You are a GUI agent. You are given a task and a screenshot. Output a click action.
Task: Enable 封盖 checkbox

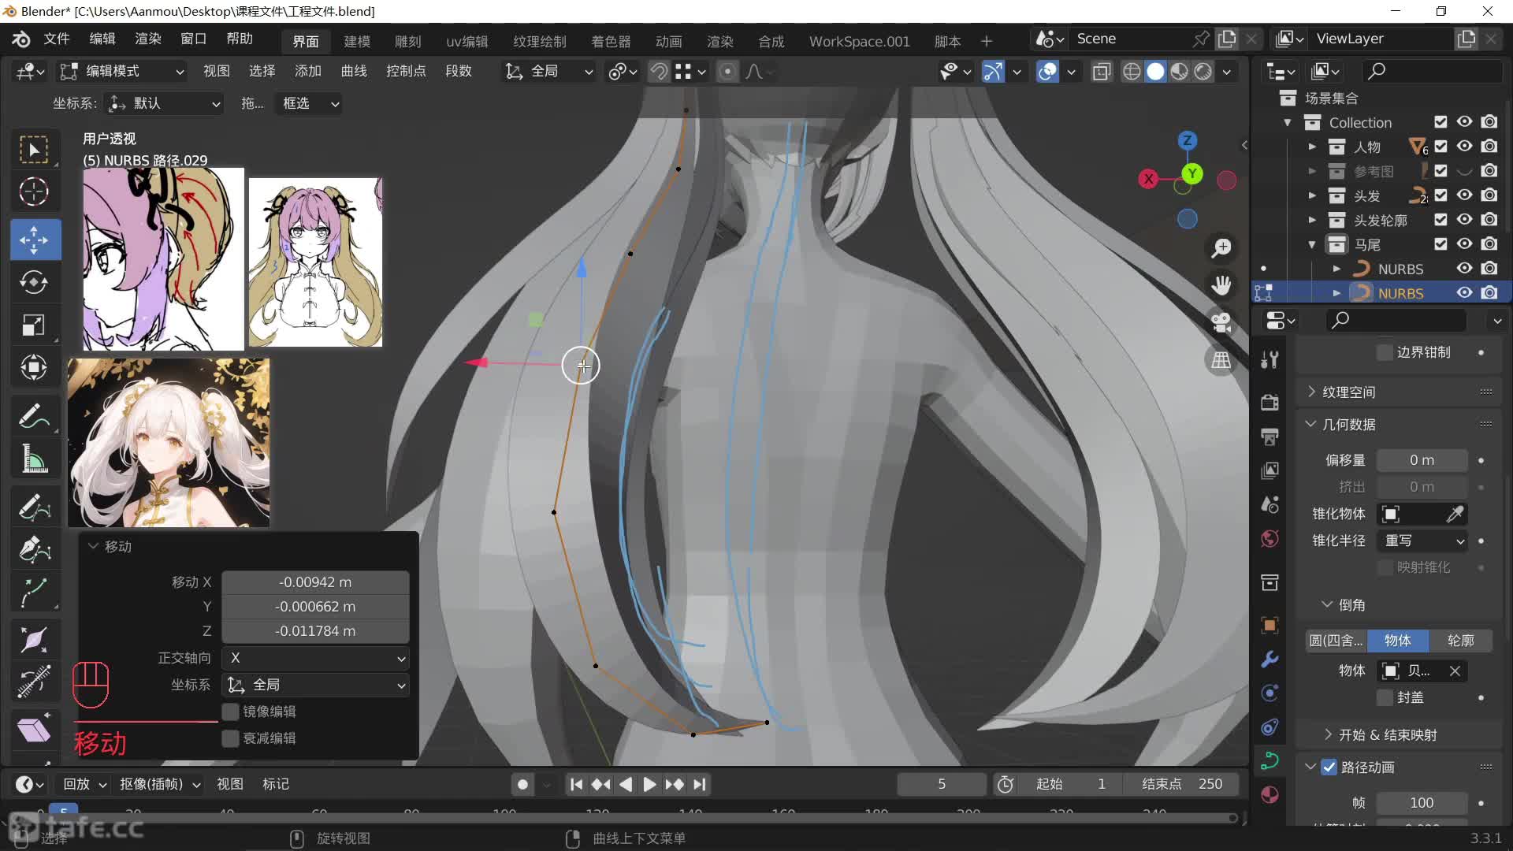pos(1385,697)
